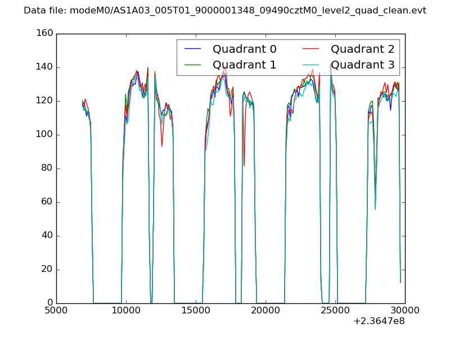
Task: Click the blue line swatch in legend
Action: [192, 49]
